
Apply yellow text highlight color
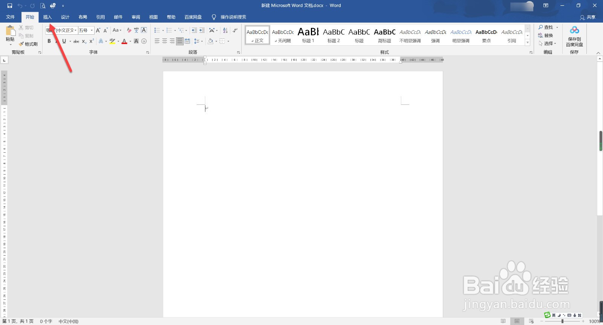[112, 41]
